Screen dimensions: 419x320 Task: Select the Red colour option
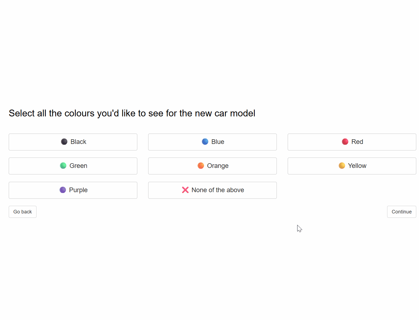(x=352, y=142)
